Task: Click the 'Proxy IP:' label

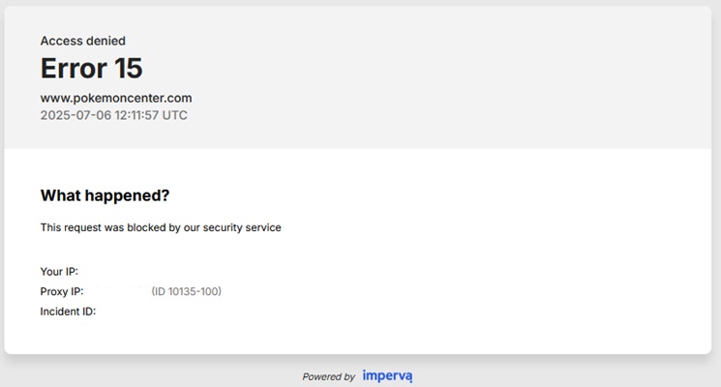Action: point(62,291)
